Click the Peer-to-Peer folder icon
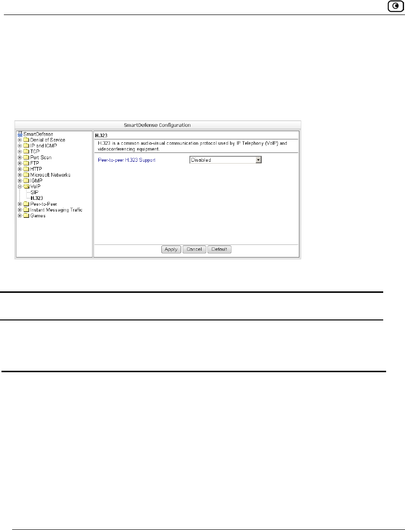 tap(26, 204)
